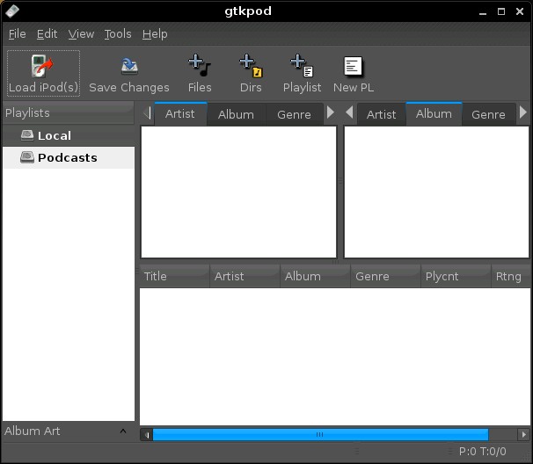Click the Playlists column header
The image size is (533, 464).
coord(68,112)
